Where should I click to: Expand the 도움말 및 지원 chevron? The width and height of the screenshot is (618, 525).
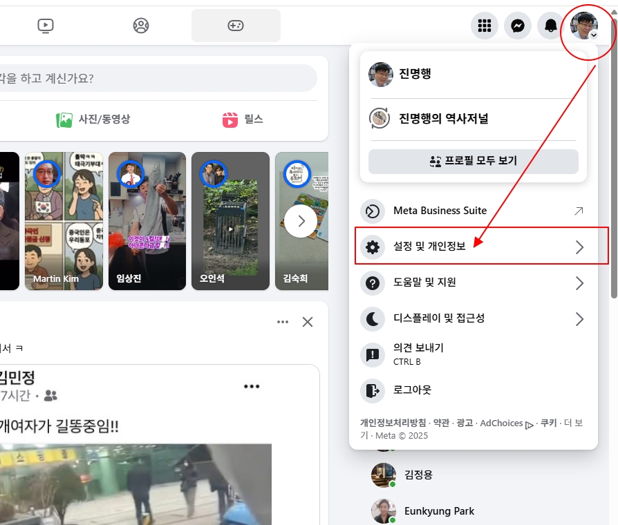(x=579, y=283)
